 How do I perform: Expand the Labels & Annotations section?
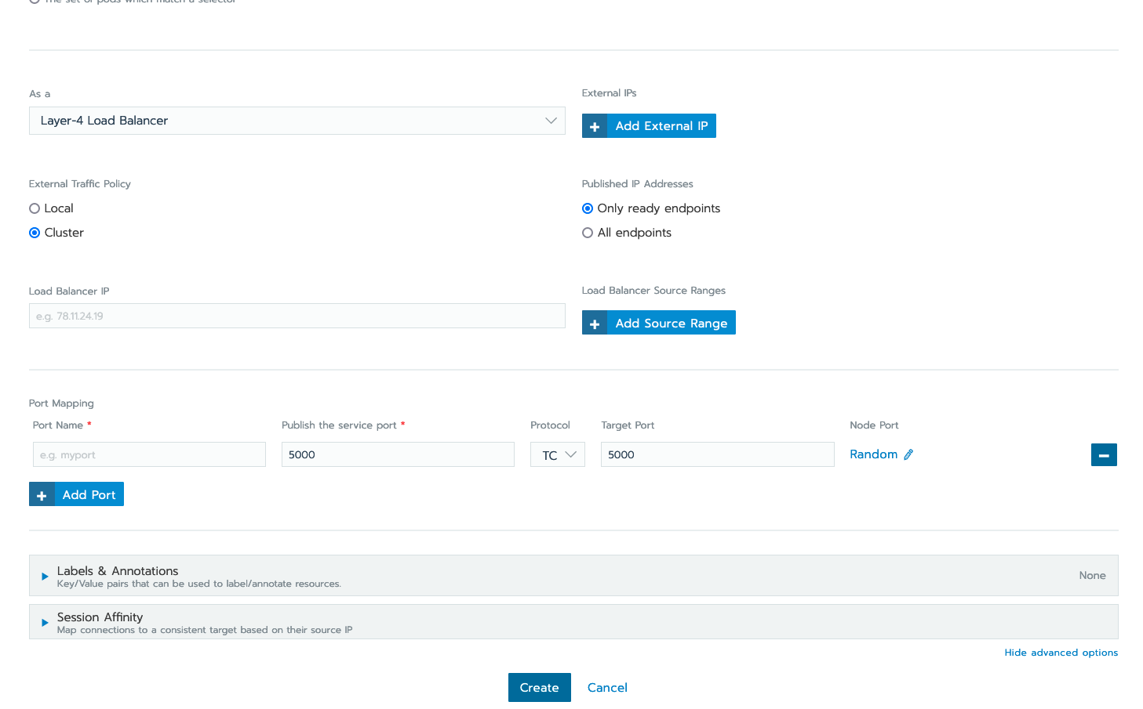click(44, 575)
